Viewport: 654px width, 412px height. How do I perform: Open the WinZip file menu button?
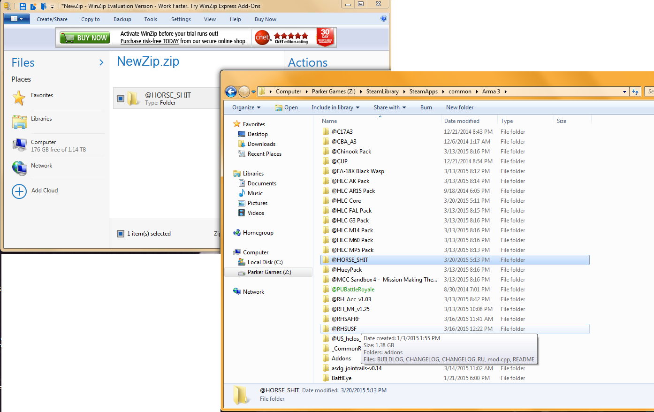tap(16, 19)
